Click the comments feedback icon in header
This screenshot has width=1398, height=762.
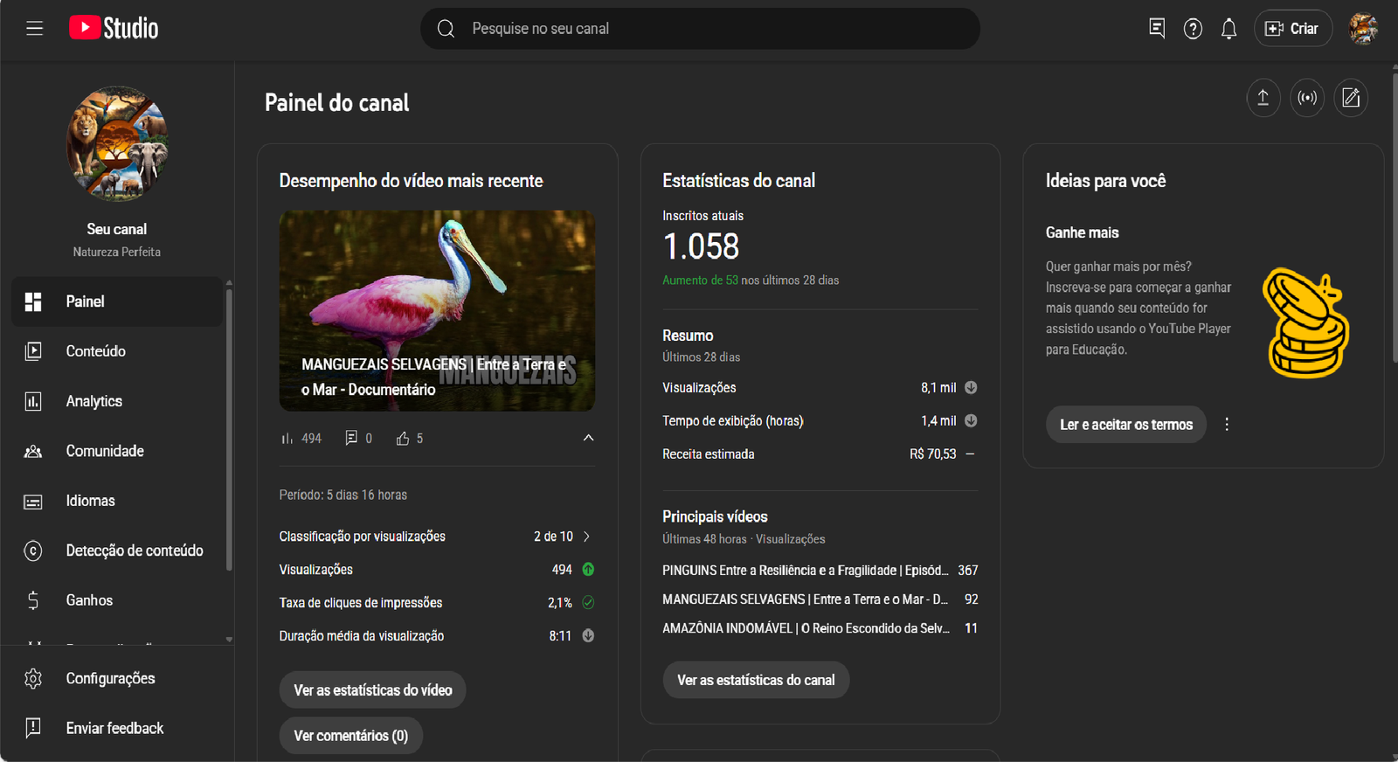tap(1157, 29)
